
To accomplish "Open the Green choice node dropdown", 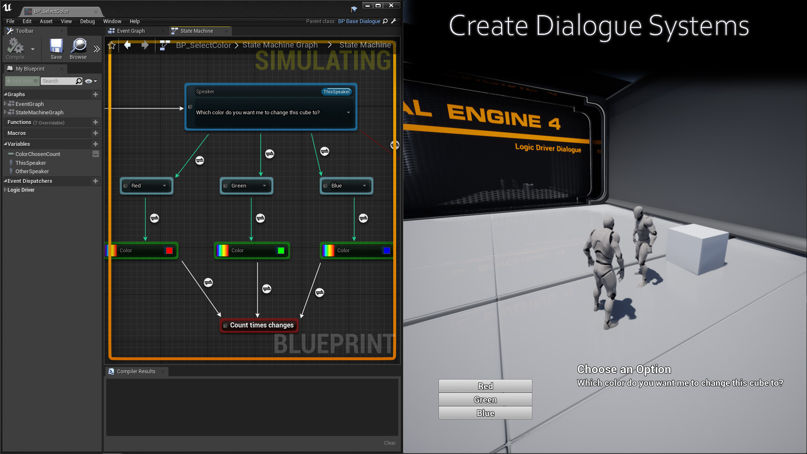I will tap(264, 186).
